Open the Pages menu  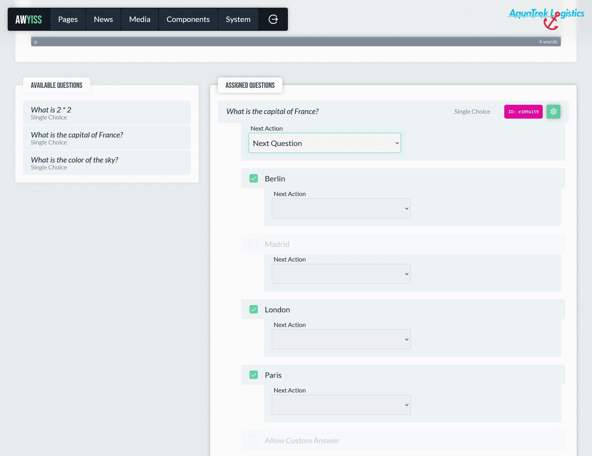68,19
